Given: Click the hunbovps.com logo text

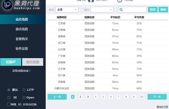Looking at the screenshot, I should 27,8.
